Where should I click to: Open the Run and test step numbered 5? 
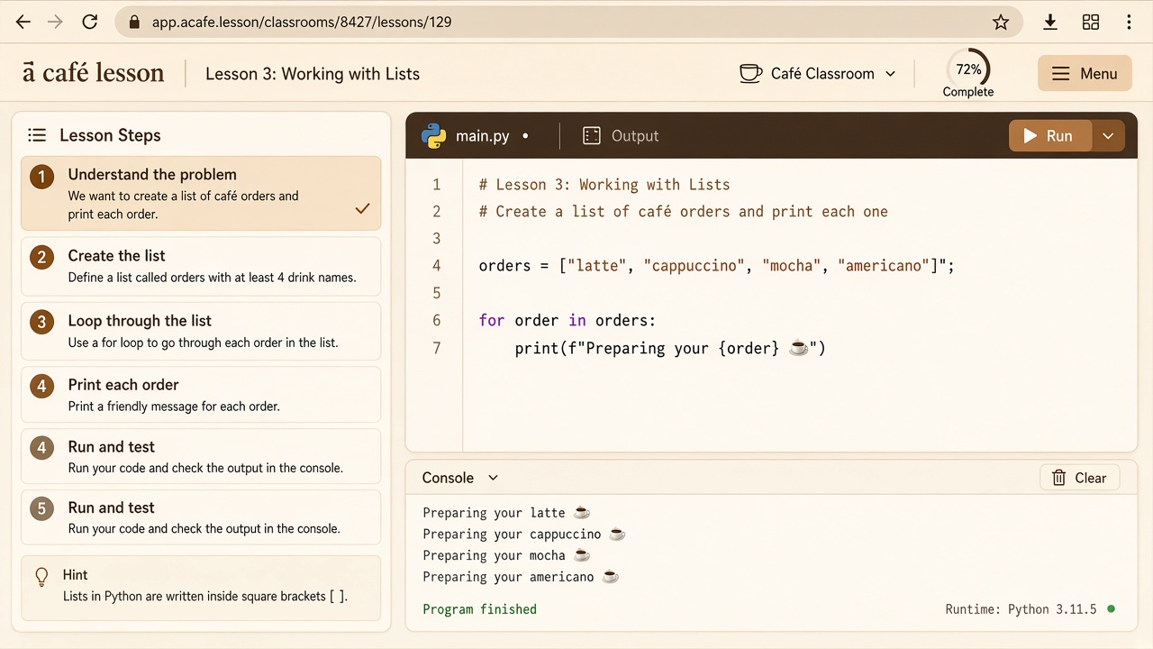tap(201, 517)
